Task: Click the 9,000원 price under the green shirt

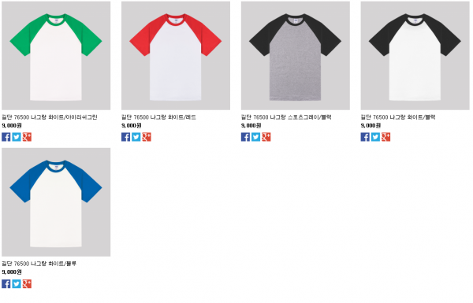Action: pyautogui.click(x=12, y=125)
